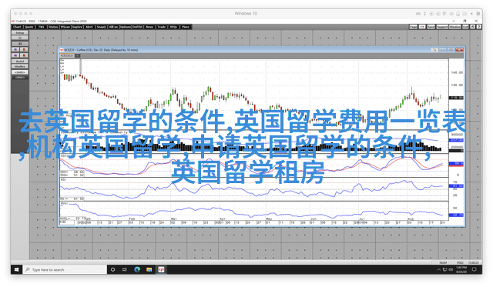Viewport: 493px width, 287px height.
Task: Open Microsoft Edge from taskbar
Action: tap(137, 269)
